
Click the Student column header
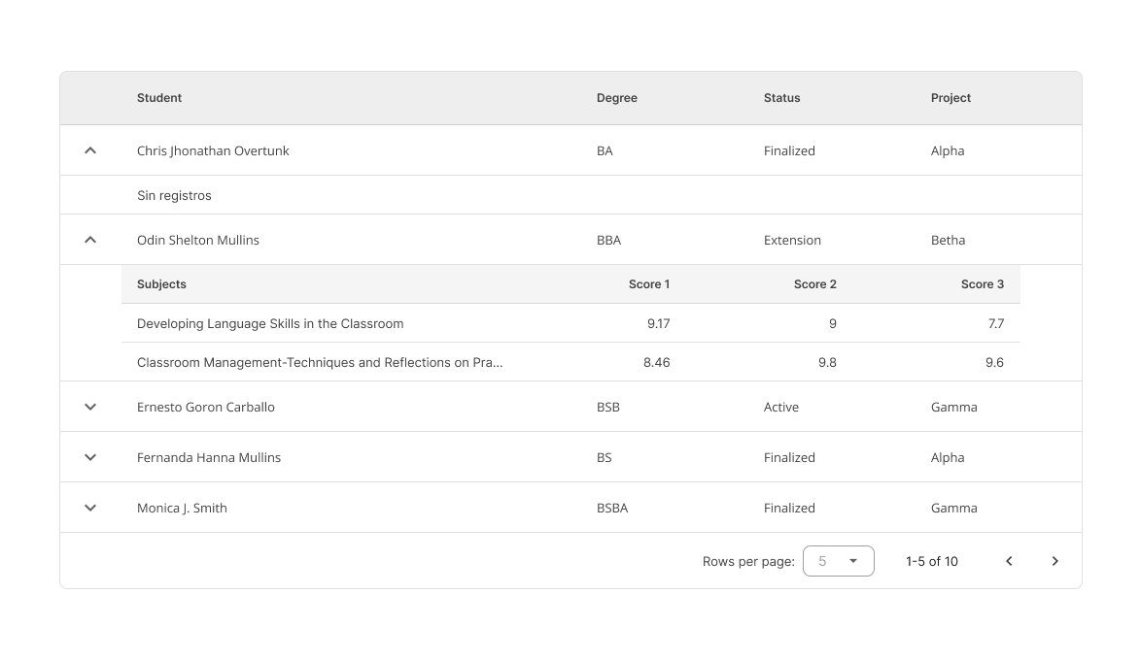(x=159, y=98)
